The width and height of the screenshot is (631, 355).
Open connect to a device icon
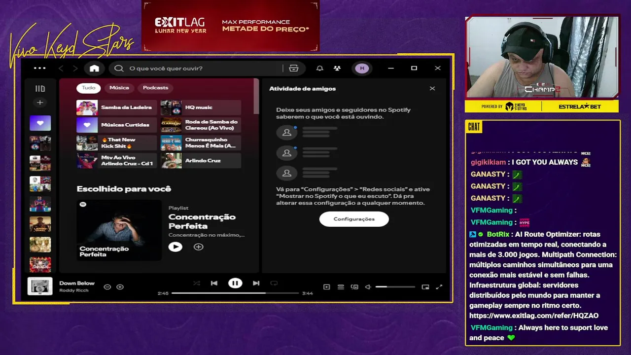354,286
